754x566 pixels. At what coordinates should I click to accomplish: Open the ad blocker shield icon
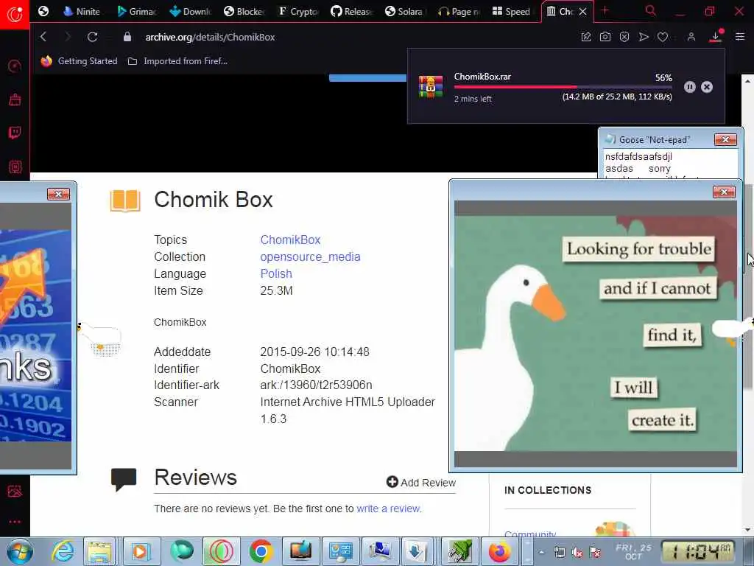[624, 37]
